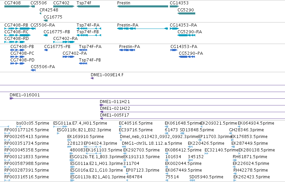This screenshot has width=285, height=182.
Task: Select the Prestin-PA protein feature
Action: [x=127, y=50]
